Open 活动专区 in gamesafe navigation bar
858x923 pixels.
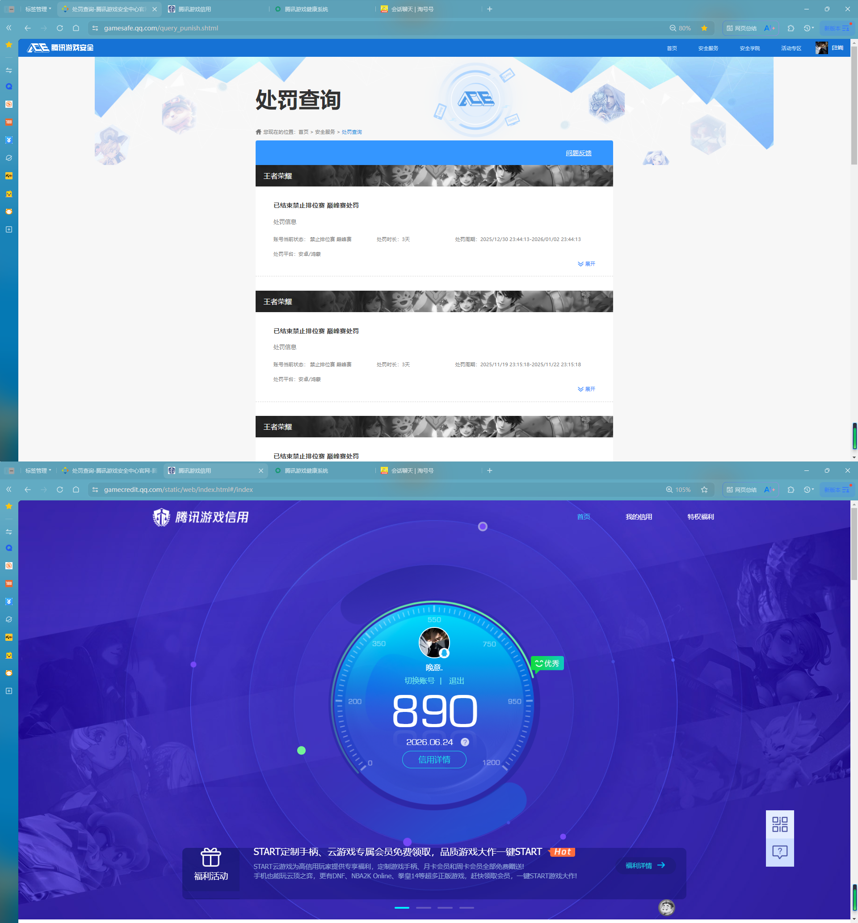click(x=791, y=48)
